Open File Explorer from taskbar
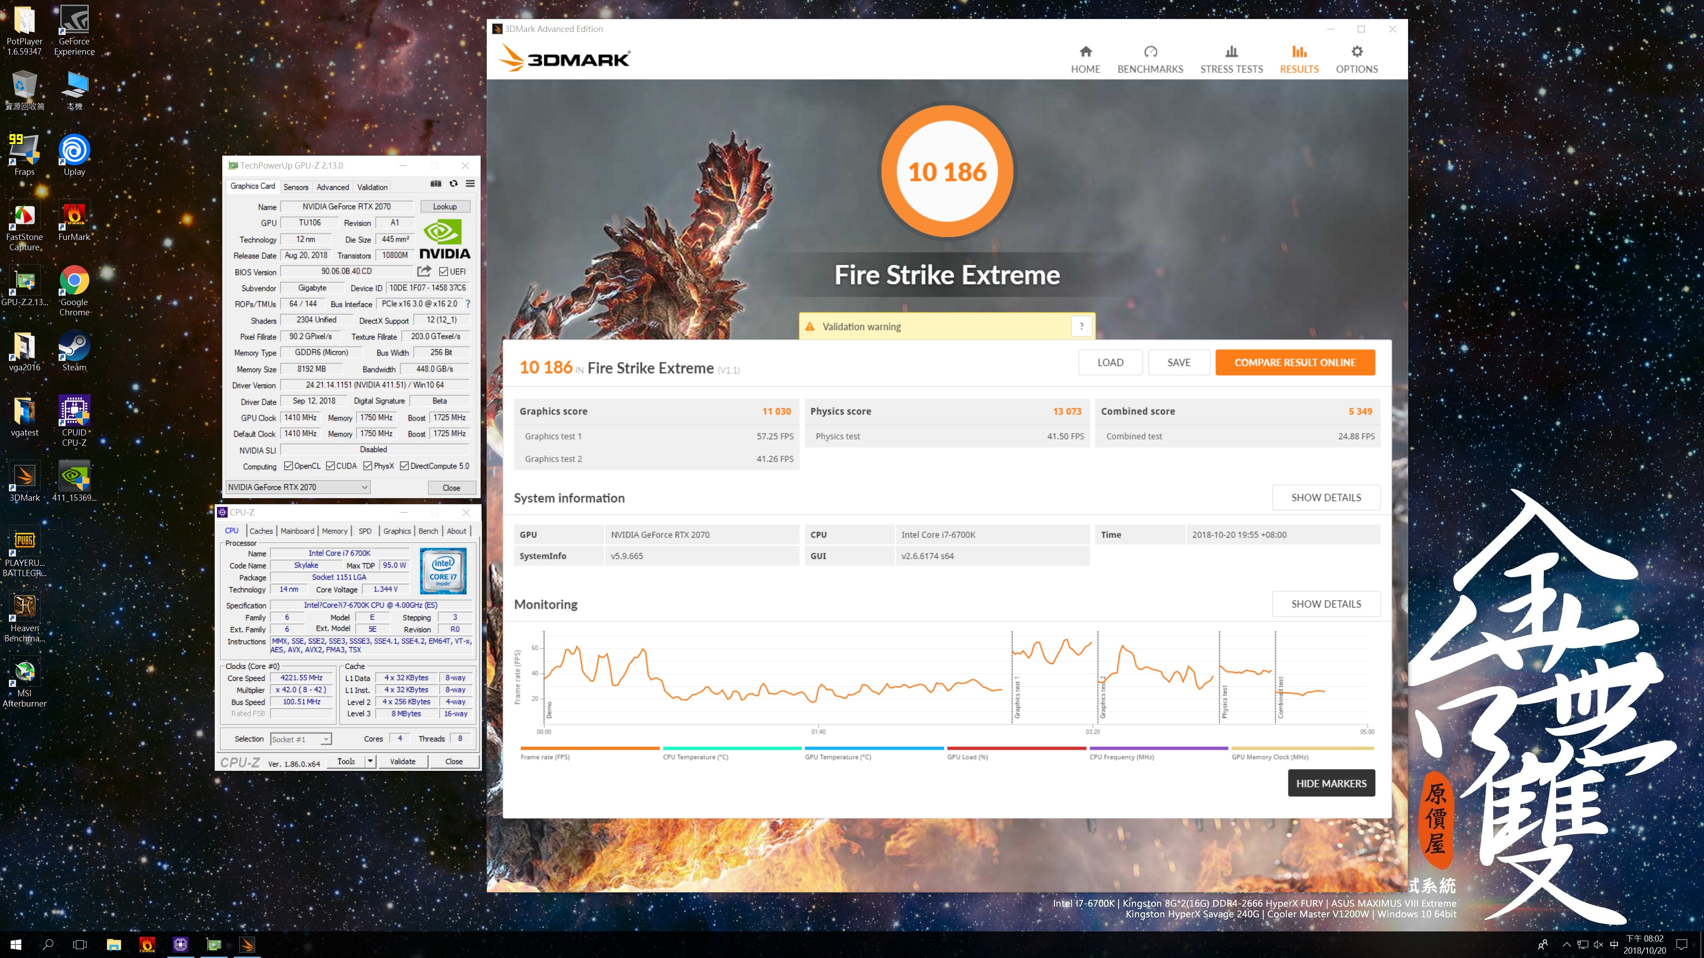 click(x=114, y=945)
